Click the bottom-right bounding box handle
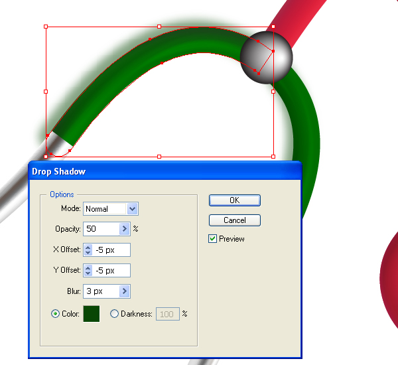398x365 pixels. click(273, 157)
